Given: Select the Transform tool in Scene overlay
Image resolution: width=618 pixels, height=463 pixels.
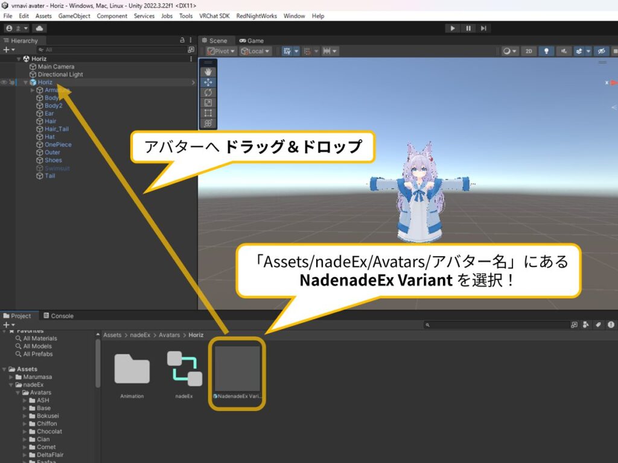Looking at the screenshot, I should (x=208, y=123).
